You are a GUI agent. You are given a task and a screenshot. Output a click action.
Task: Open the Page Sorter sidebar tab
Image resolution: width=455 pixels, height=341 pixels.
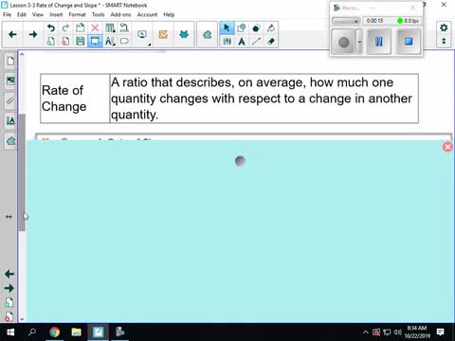pos(10,61)
